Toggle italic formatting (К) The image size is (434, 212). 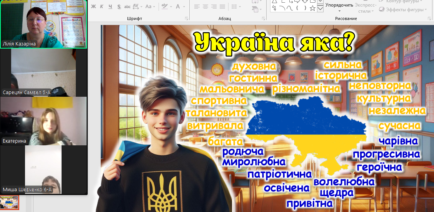[x=102, y=7]
